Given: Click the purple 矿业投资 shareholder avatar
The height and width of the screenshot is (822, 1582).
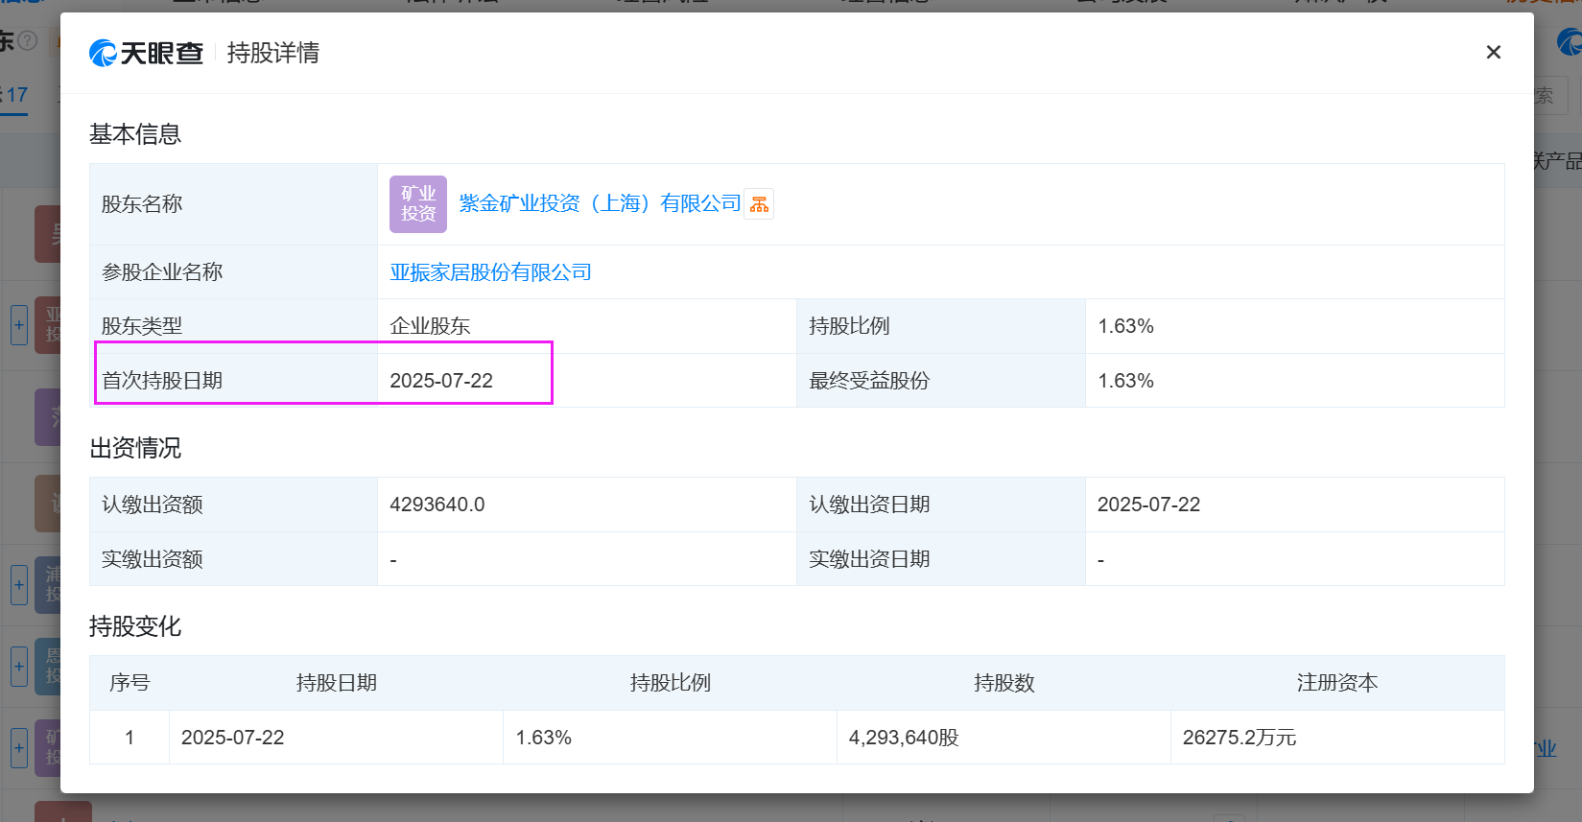Looking at the screenshot, I should click(418, 204).
